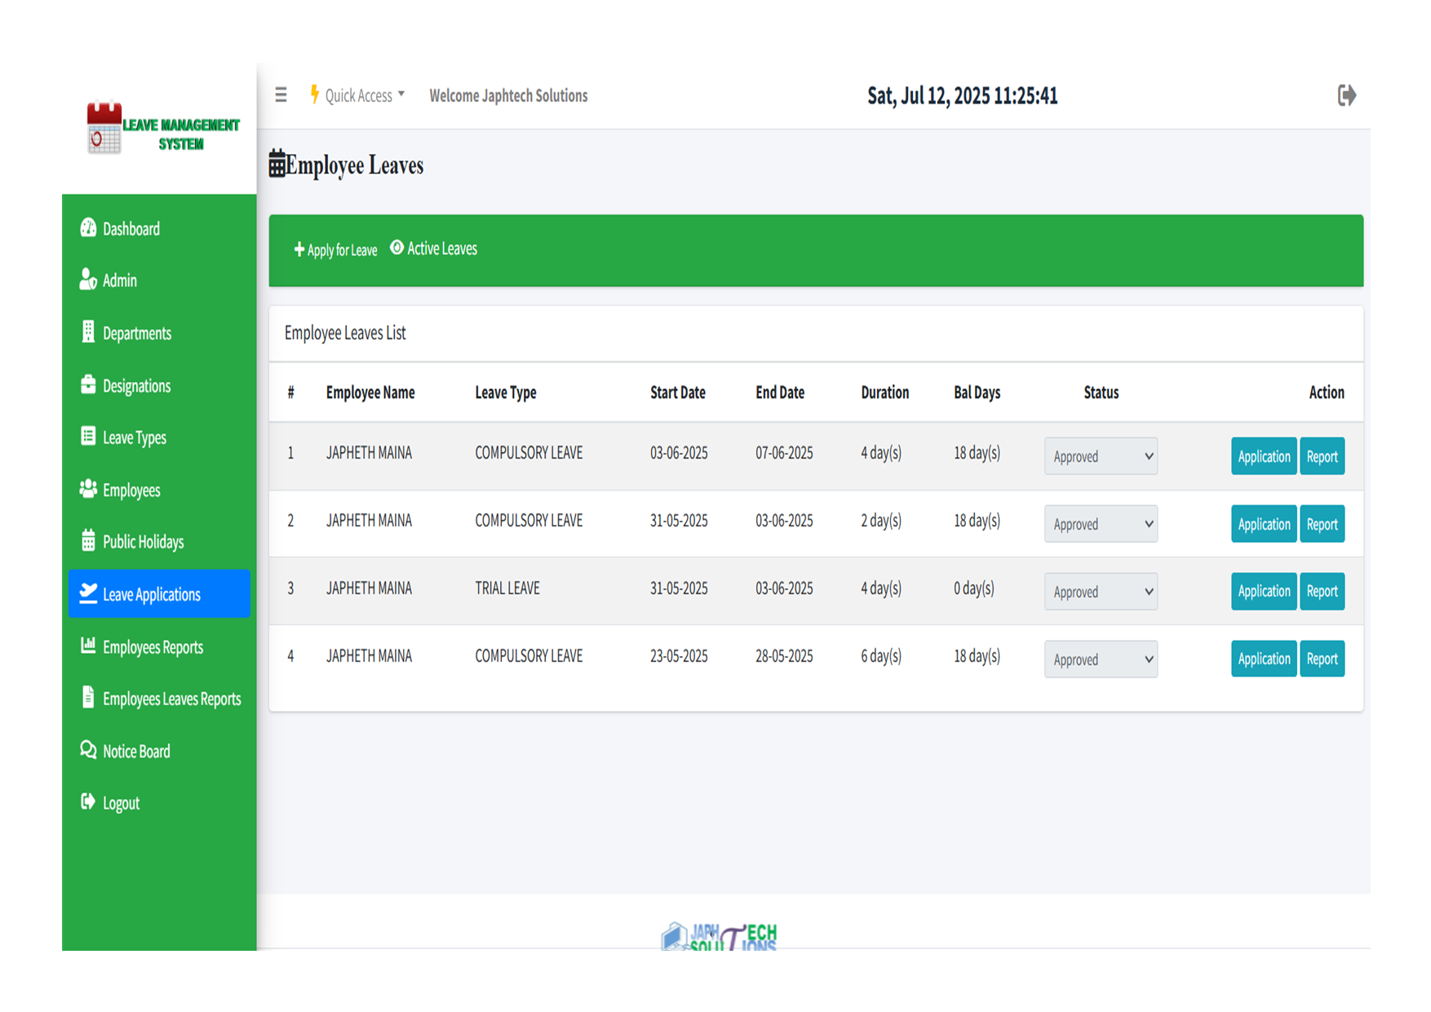
Task: Click the Employee Name column header
Action: tap(370, 393)
